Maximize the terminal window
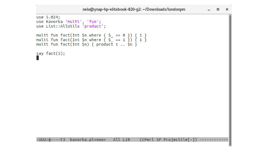The height and width of the screenshot is (151, 268). tap(218, 9)
